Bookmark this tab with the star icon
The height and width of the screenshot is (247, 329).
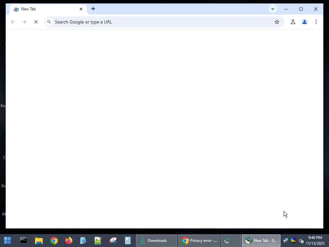click(277, 22)
